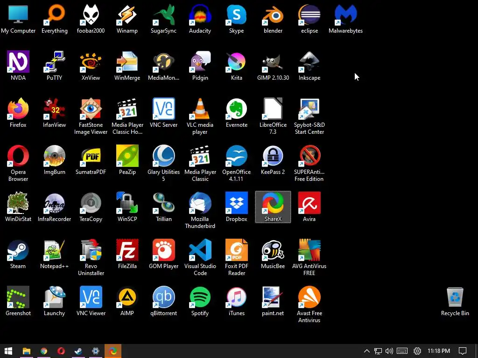Click the Steam taskbar icon
This screenshot has height=358, width=478.
point(78,351)
